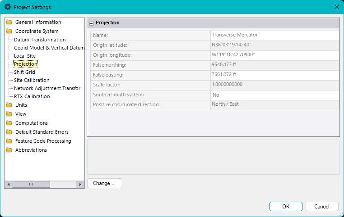This screenshot has width=344, height=217.
Task: Click the Feature Code Processing folder icon
Action: point(9,141)
